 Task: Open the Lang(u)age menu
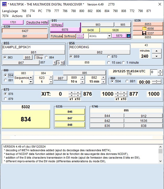pyautogui.click(x=10, y=11)
